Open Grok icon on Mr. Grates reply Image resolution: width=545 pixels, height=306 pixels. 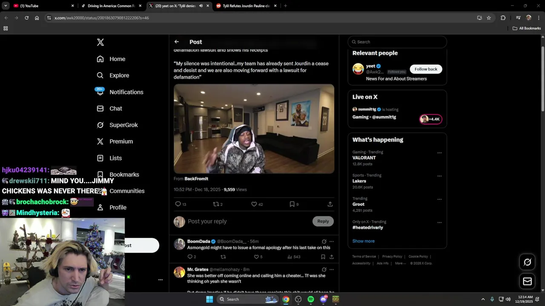click(324, 269)
